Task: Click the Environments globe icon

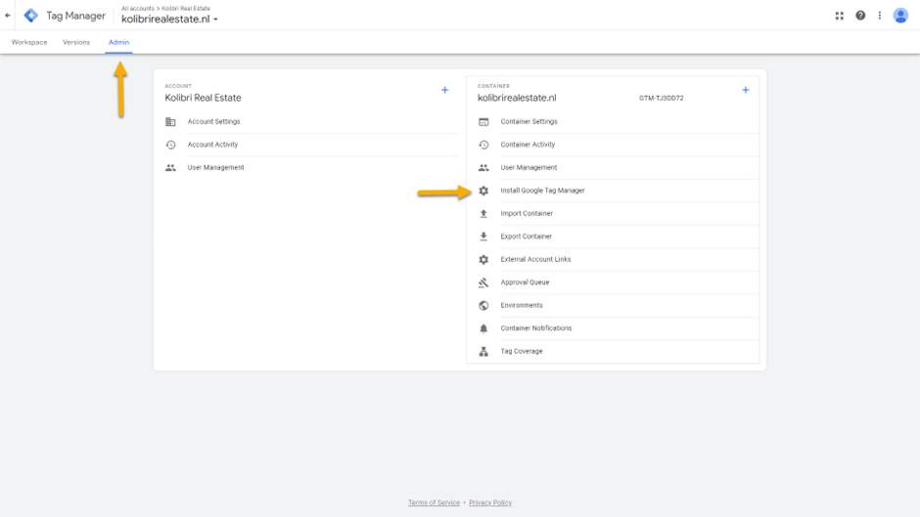Action: [483, 305]
